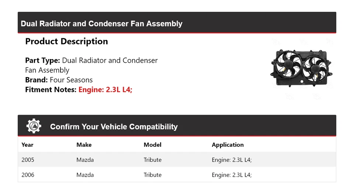The height and width of the screenshot is (194, 354).
Task: Click the Application engine cell for 2006
Action: tap(232, 175)
